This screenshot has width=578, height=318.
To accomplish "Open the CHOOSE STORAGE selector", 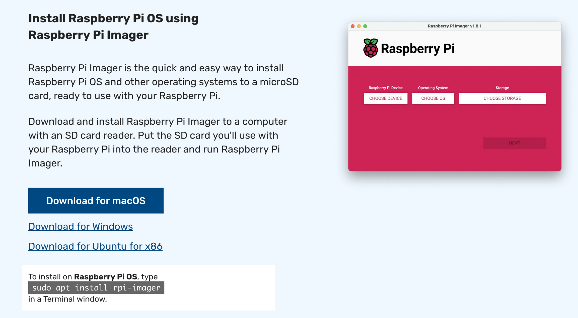I will pos(502,98).
